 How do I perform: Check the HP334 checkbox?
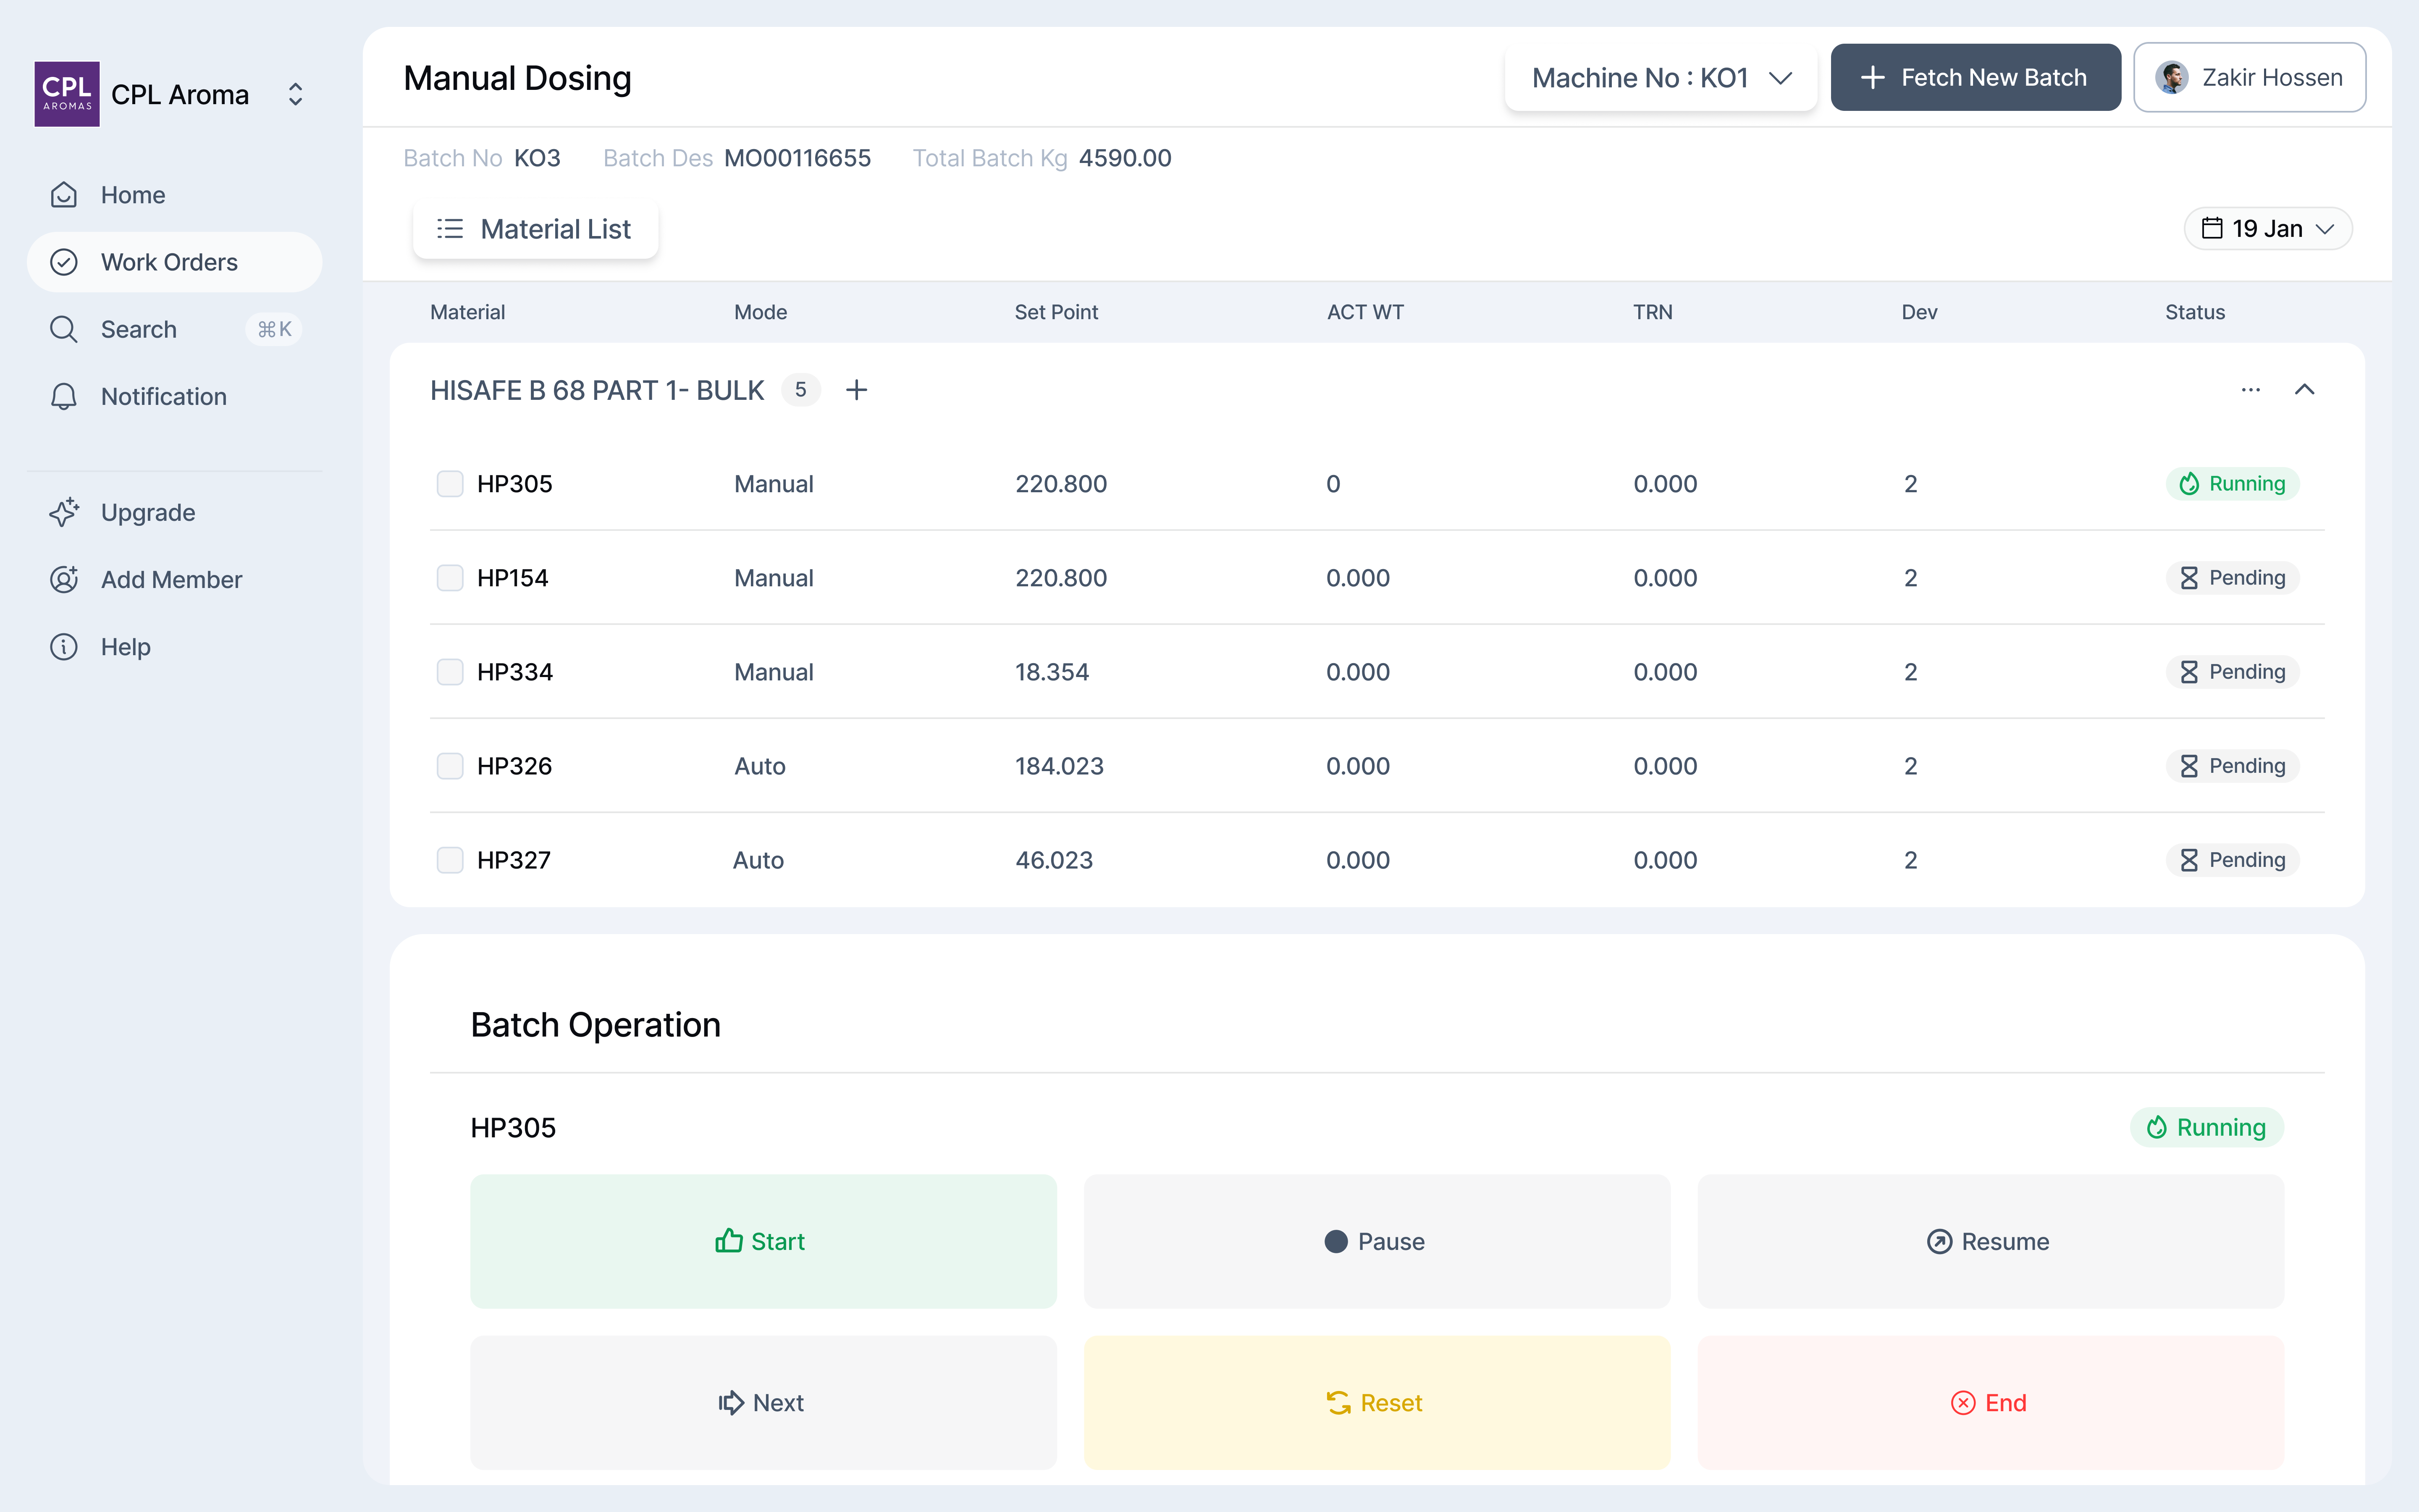coord(450,672)
